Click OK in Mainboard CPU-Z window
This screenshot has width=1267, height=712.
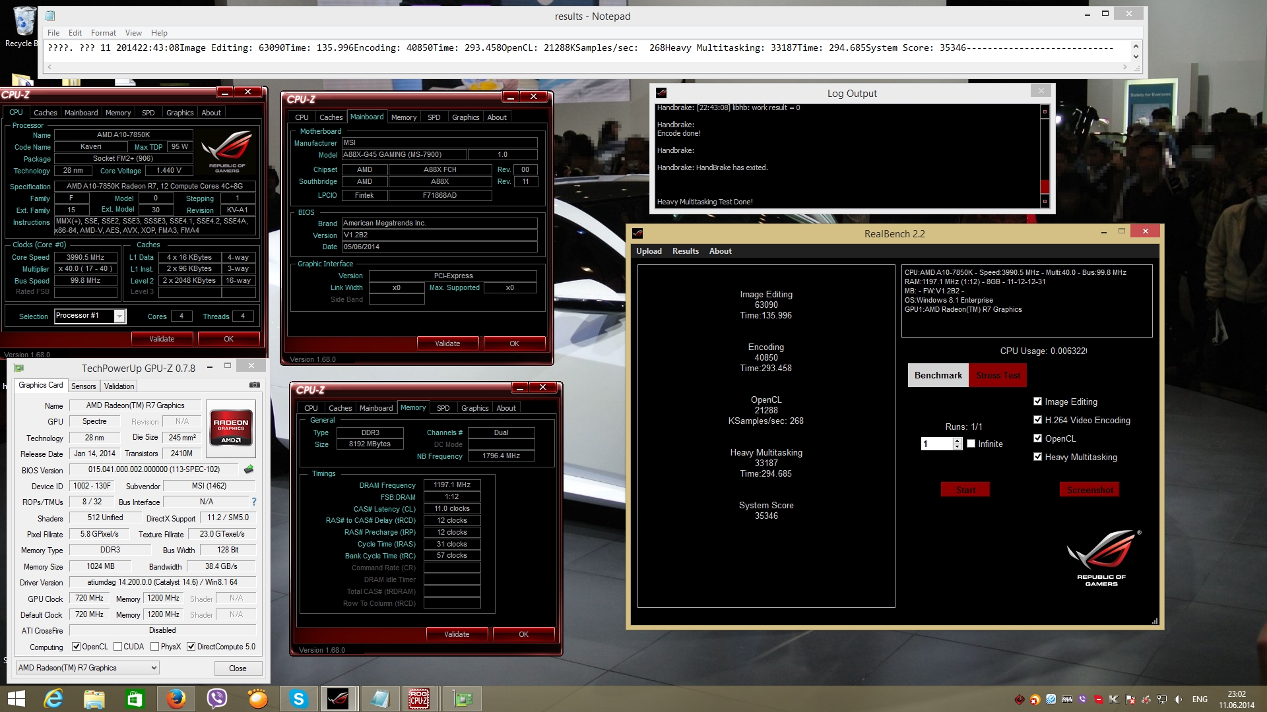pos(514,343)
